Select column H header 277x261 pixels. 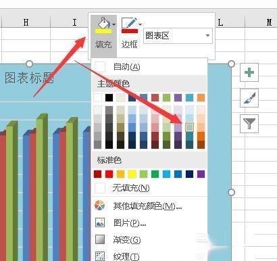tap(26, 22)
